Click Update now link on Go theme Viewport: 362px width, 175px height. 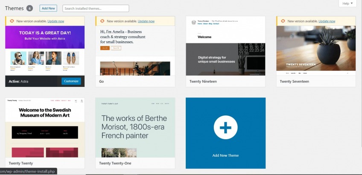[146, 21]
